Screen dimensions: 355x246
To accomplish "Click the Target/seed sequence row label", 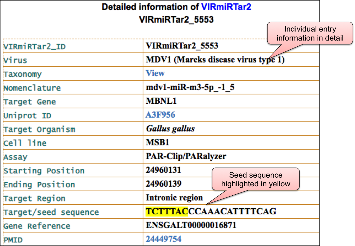I will (51, 212).
